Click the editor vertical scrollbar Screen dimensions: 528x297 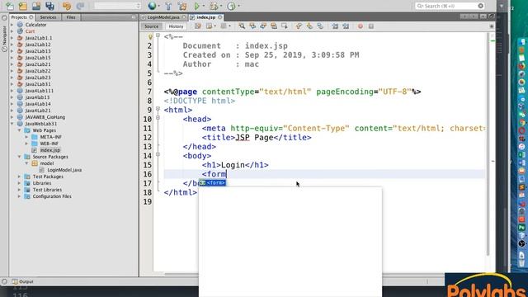[x=488, y=145]
